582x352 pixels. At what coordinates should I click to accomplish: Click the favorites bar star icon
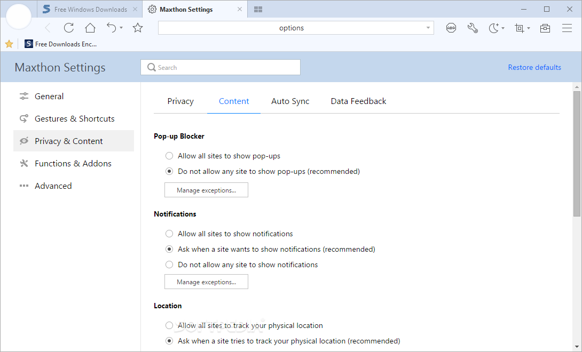tap(9, 44)
